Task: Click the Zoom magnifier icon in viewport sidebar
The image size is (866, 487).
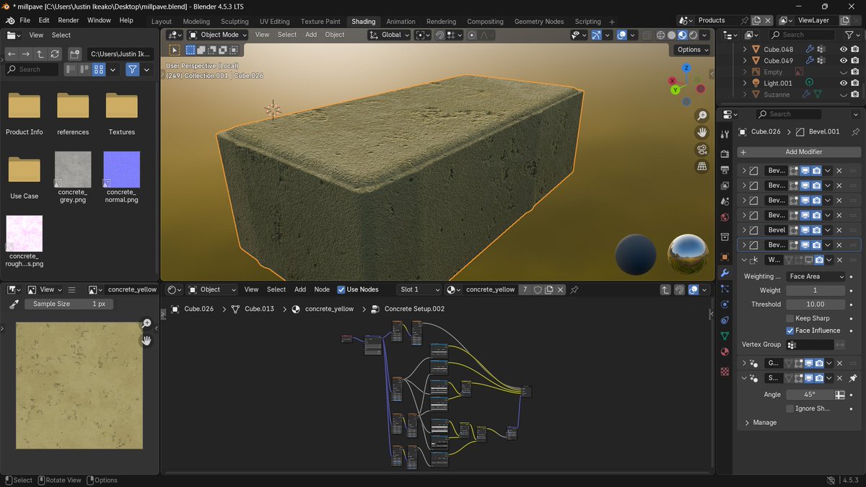Action: pyautogui.click(x=701, y=115)
